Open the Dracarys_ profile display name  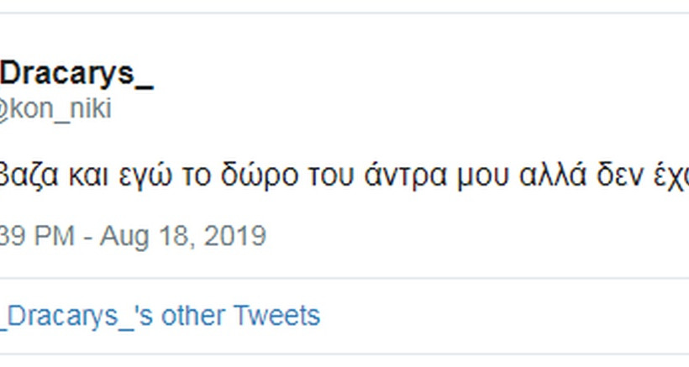pyautogui.click(x=76, y=74)
